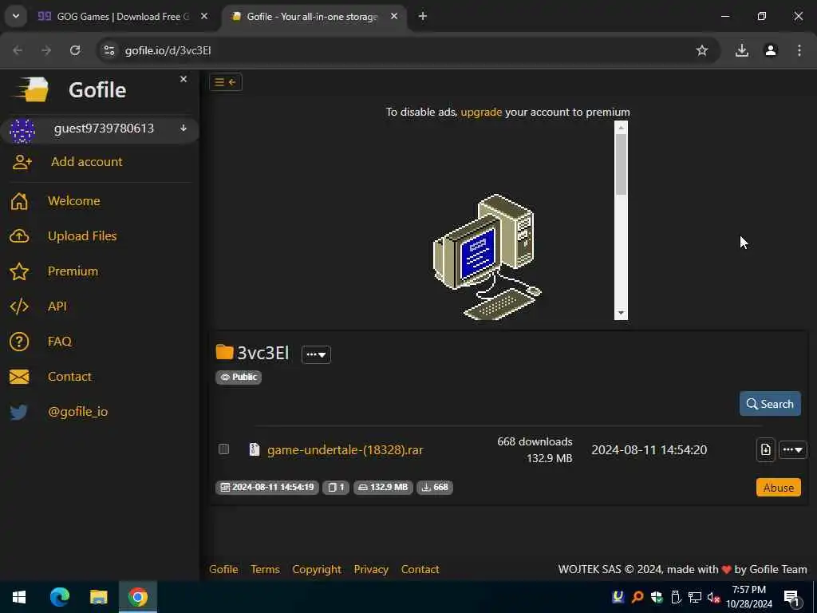Image resolution: width=817 pixels, height=613 pixels.
Task: Click the site information icon in address bar
Action: pyautogui.click(x=109, y=50)
